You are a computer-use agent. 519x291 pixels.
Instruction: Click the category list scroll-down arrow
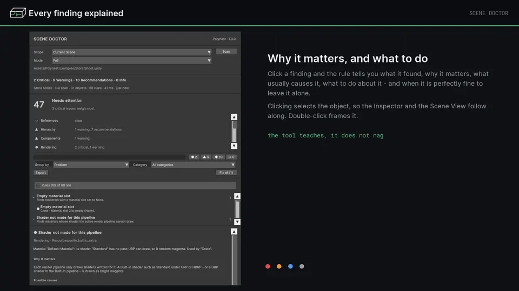(x=234, y=146)
